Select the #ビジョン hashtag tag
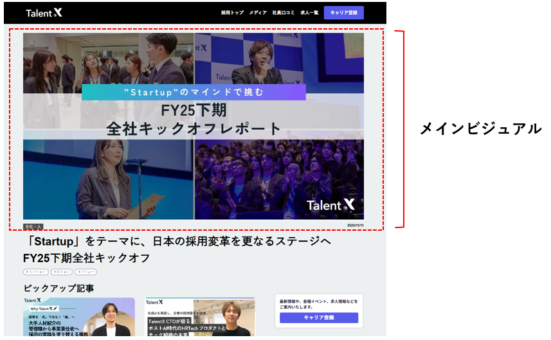Screen dimensions: 551x340 [61, 272]
